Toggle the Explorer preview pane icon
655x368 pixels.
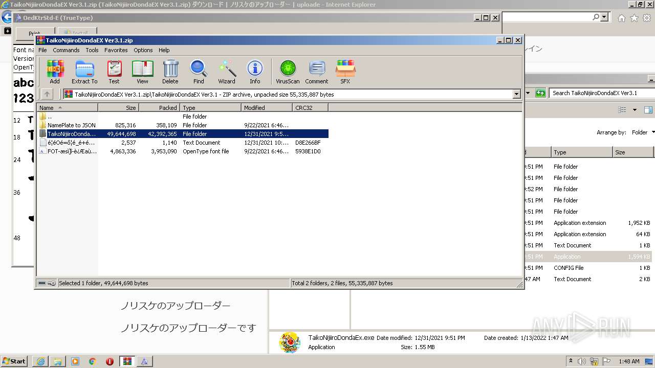(x=648, y=110)
